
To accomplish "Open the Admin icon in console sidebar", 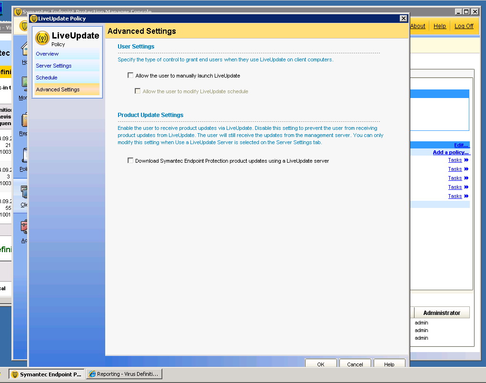I will pyautogui.click(x=24, y=227).
